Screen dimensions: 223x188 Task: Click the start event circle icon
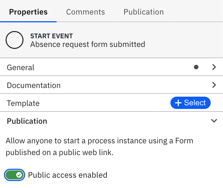pos(15,40)
